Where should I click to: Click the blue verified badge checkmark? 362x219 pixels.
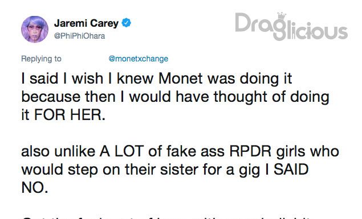pyautogui.click(x=126, y=23)
